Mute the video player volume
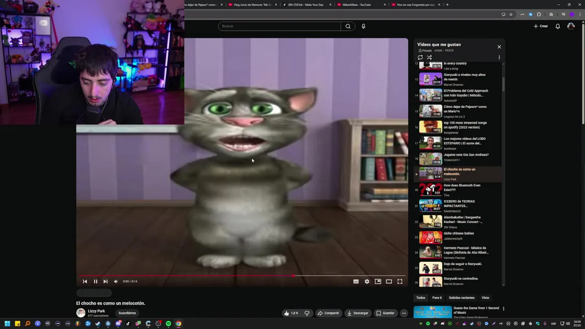585x329 pixels. click(x=116, y=281)
